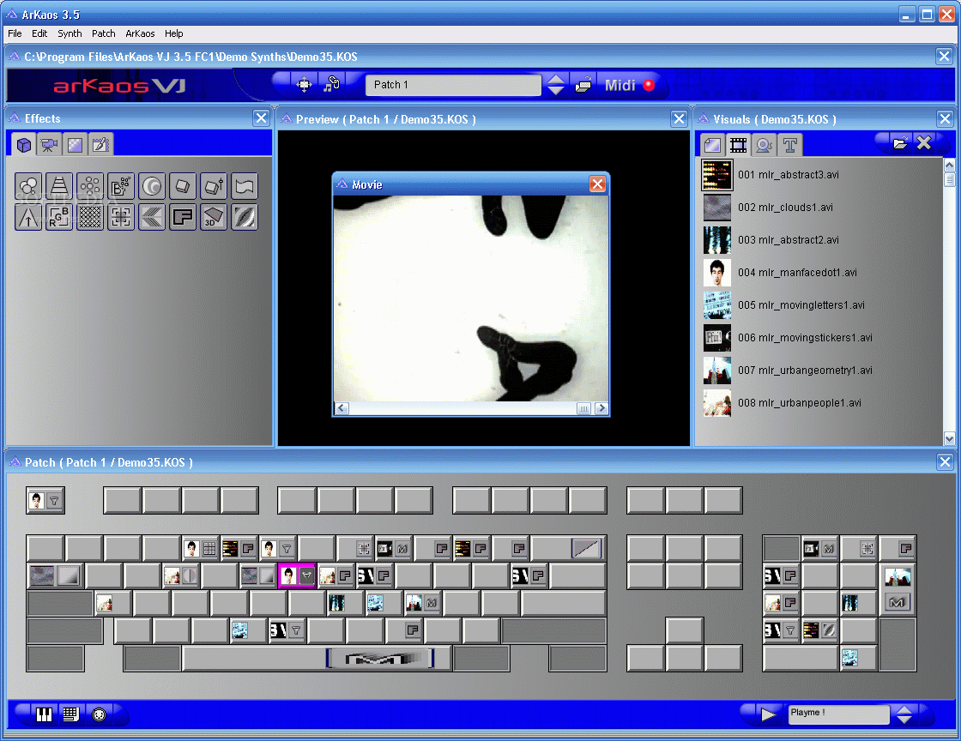
Task: Switch Visuals to the webcam tab
Action: pos(765,145)
